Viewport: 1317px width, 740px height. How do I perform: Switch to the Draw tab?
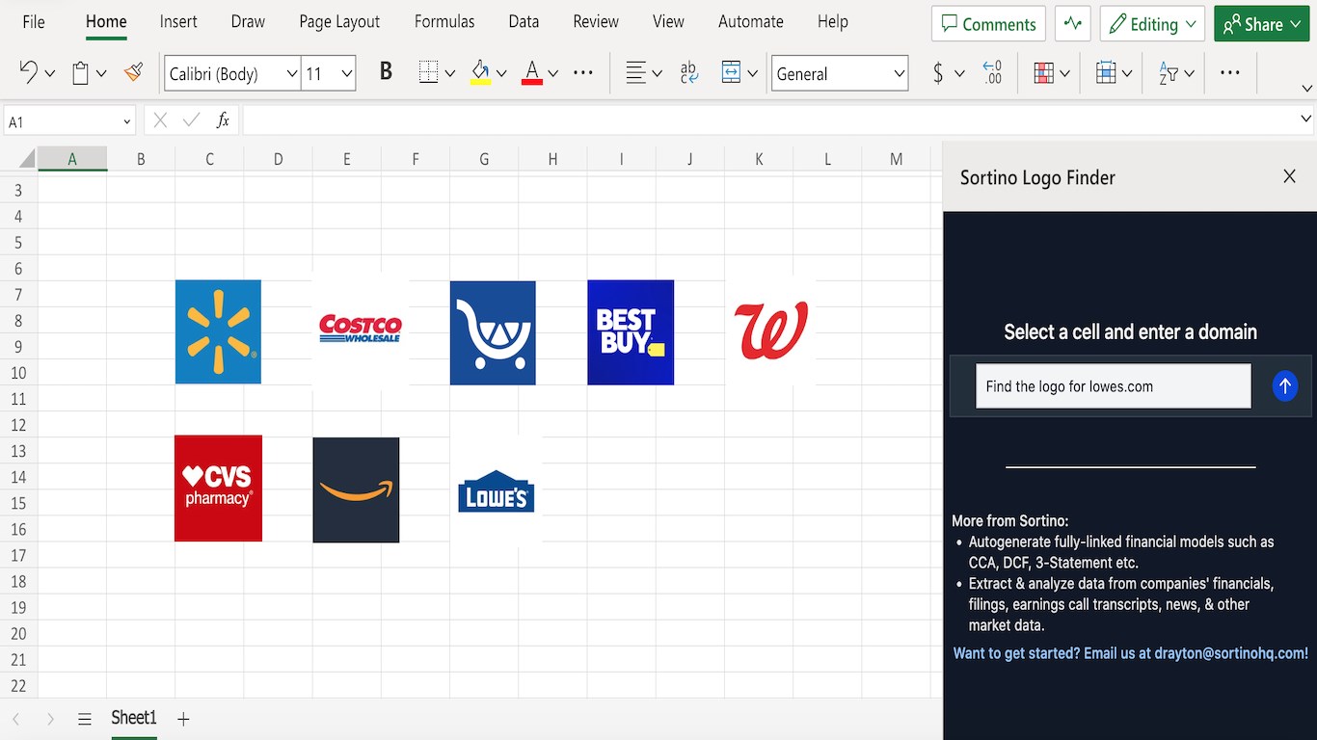point(248,21)
